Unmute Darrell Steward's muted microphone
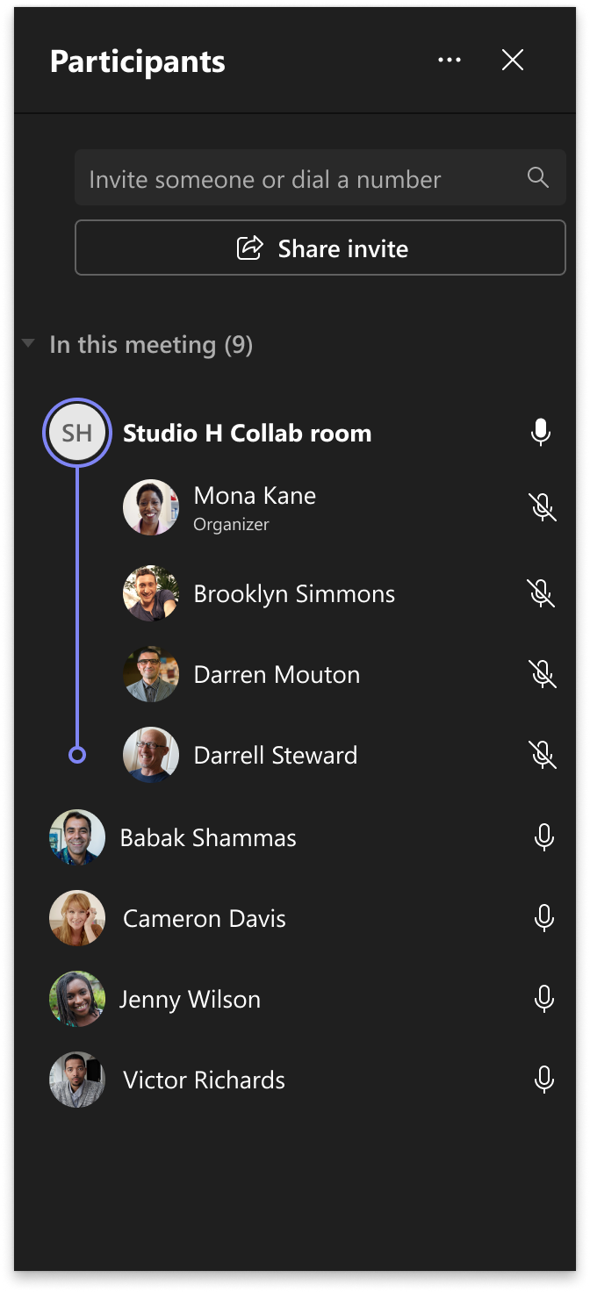Image resolution: width=590 pixels, height=1292 pixels. (x=543, y=754)
